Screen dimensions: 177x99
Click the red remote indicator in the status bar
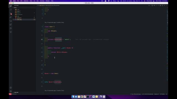tap(10, 94)
